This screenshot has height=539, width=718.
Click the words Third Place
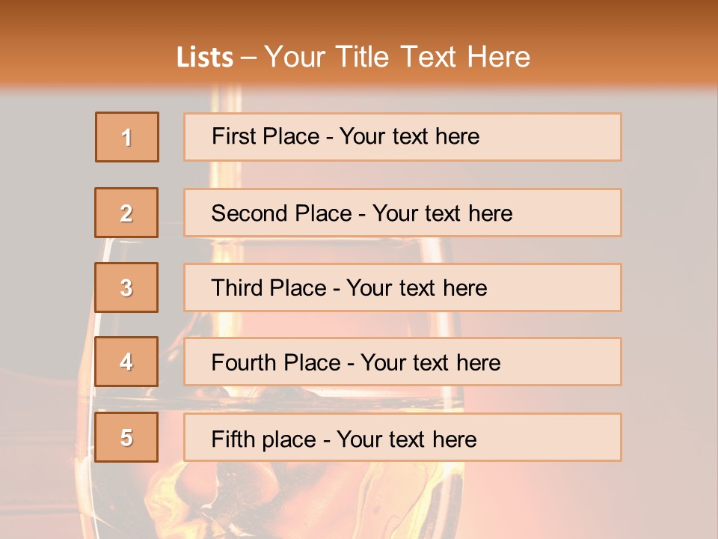269,288
